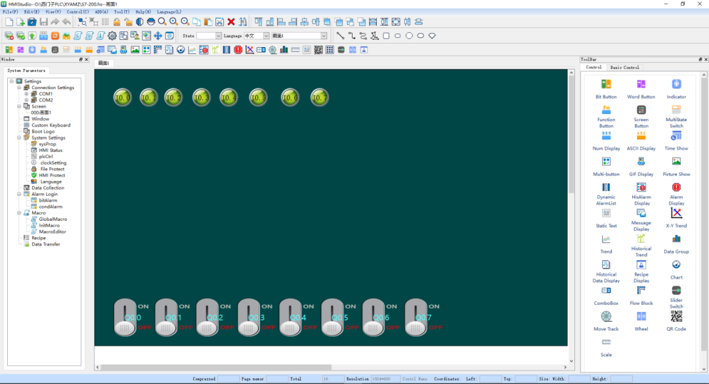Toggle the Q0.6 switch on canvas
Viewport: 709px width, 384px height.
point(374,317)
